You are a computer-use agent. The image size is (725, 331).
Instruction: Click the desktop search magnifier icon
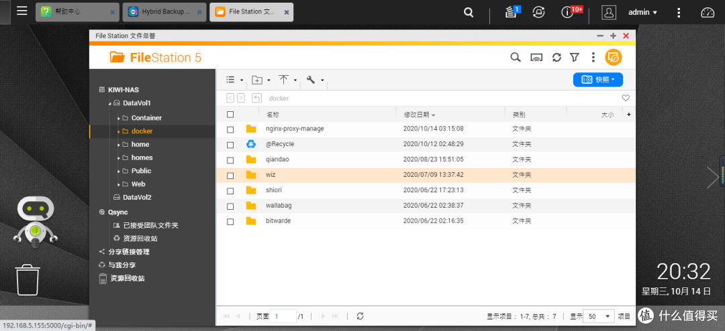(x=469, y=13)
